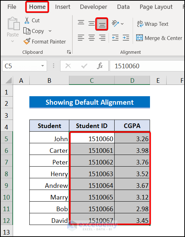Select the cell containing David
This screenshot has height=237, width=185.
click(x=49, y=219)
